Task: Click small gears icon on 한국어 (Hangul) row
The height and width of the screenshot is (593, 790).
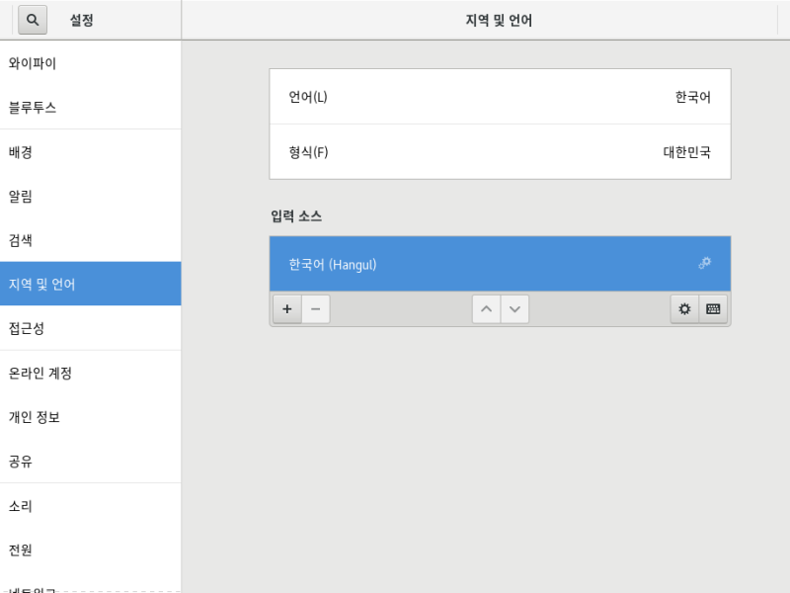Action: pyautogui.click(x=704, y=263)
